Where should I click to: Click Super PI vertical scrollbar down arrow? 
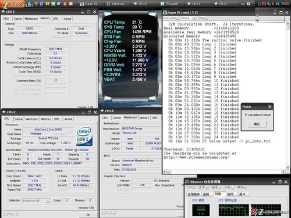pyautogui.click(x=288, y=167)
